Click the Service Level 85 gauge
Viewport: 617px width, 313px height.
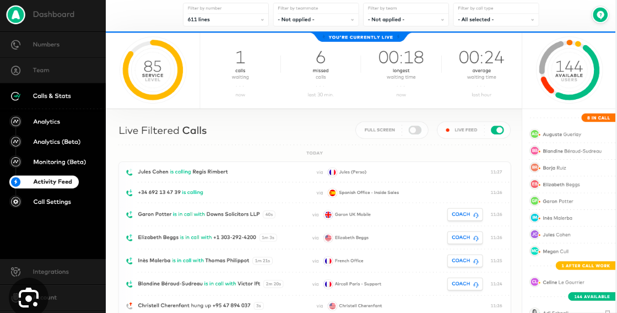point(153,70)
